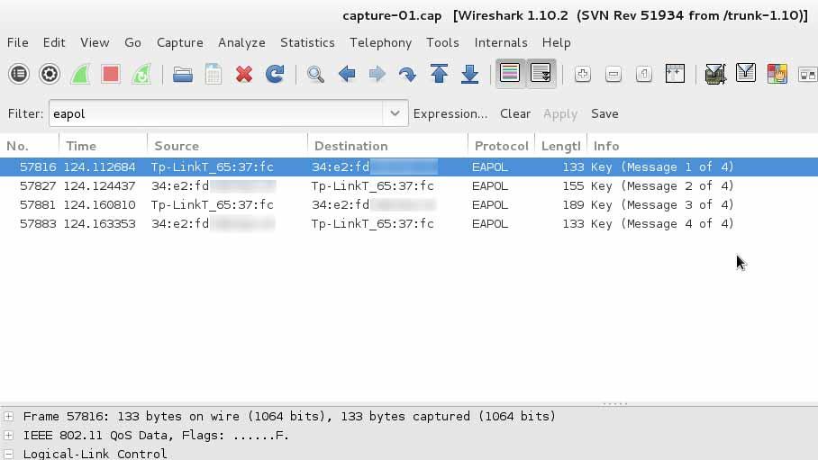Sort by the Destination column header
Screen dimensions: 818x460
click(387, 146)
